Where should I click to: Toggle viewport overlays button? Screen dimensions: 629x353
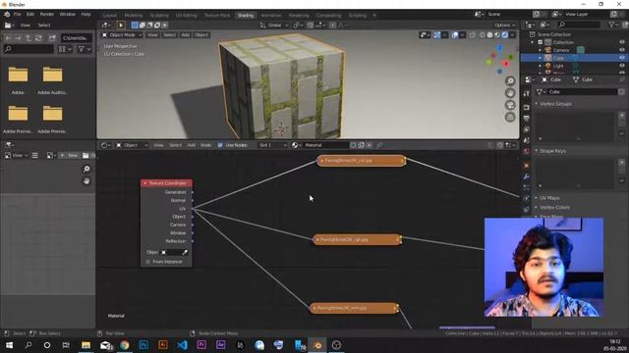coord(454,35)
